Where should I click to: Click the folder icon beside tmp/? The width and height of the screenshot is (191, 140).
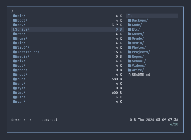pos(15,93)
